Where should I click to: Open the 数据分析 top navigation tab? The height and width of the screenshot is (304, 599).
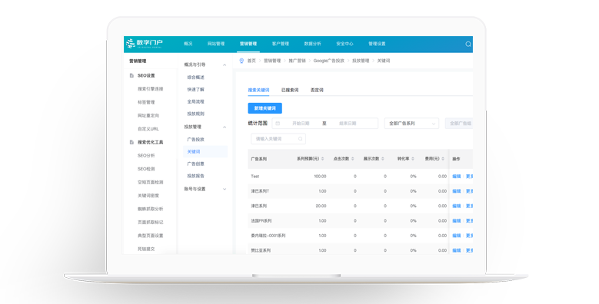click(312, 44)
